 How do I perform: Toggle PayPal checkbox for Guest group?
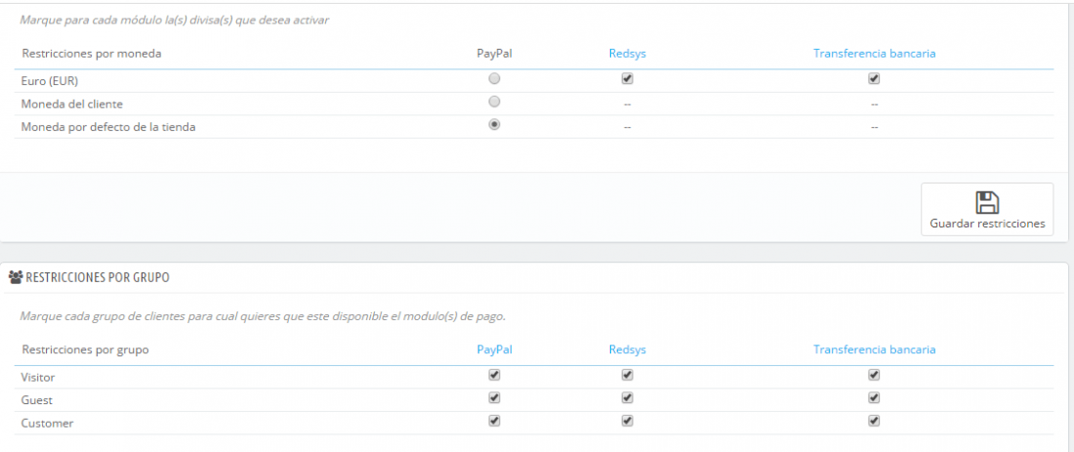[x=494, y=398]
